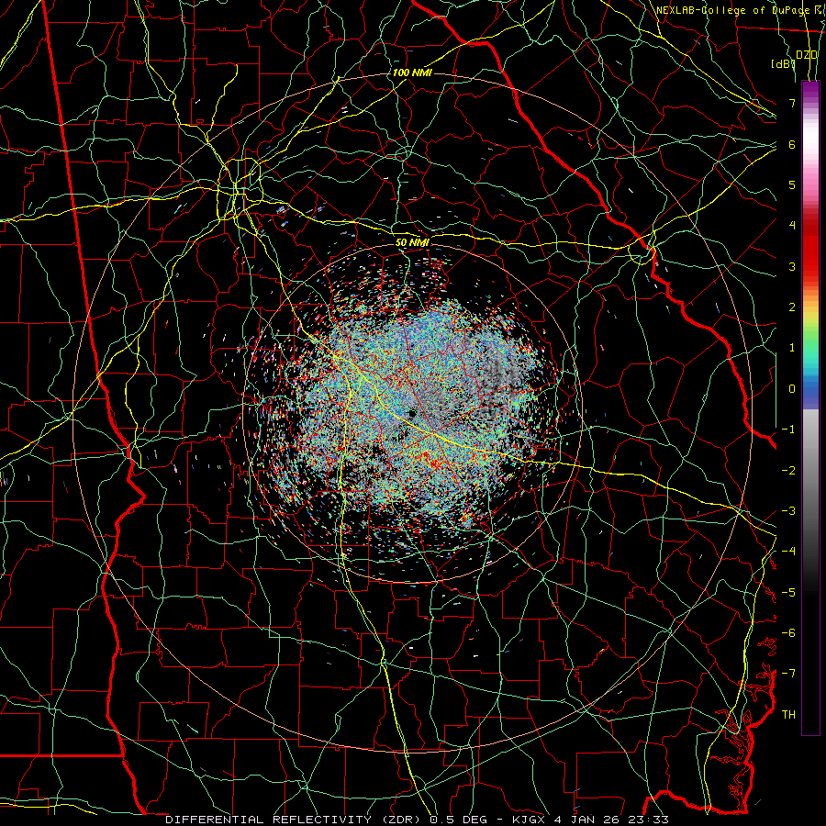The height and width of the screenshot is (826, 826).
Task: Pick the red band of the color scale
Action: pyautogui.click(x=810, y=248)
